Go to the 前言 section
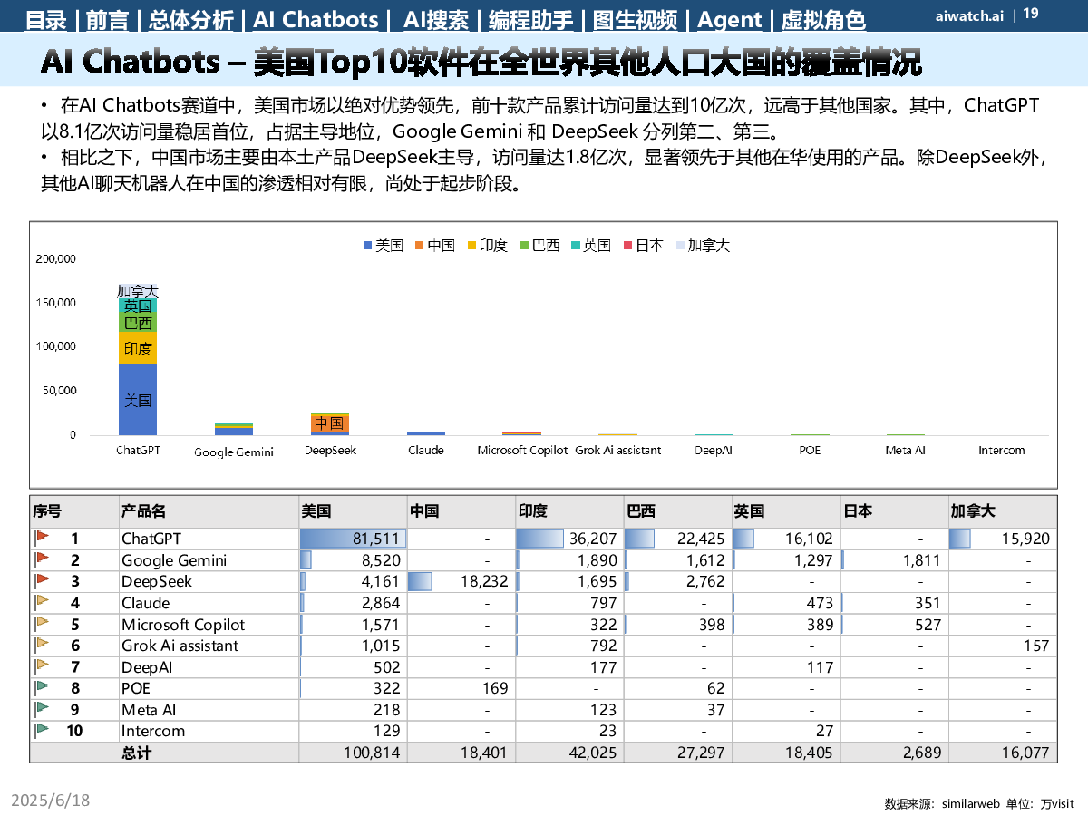Viewport: 1088px width, 816px height. [107, 19]
